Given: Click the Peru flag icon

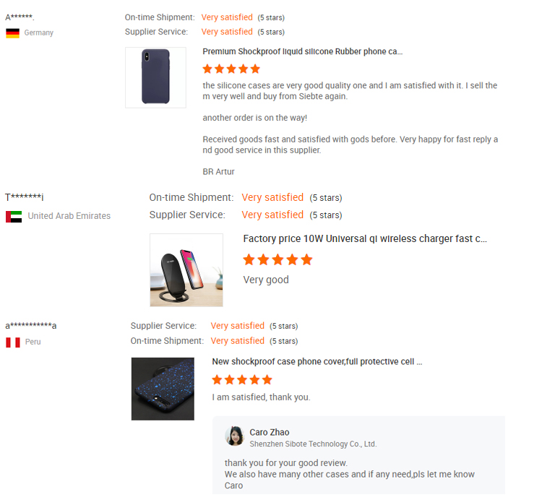Looking at the screenshot, I should pyautogui.click(x=13, y=342).
